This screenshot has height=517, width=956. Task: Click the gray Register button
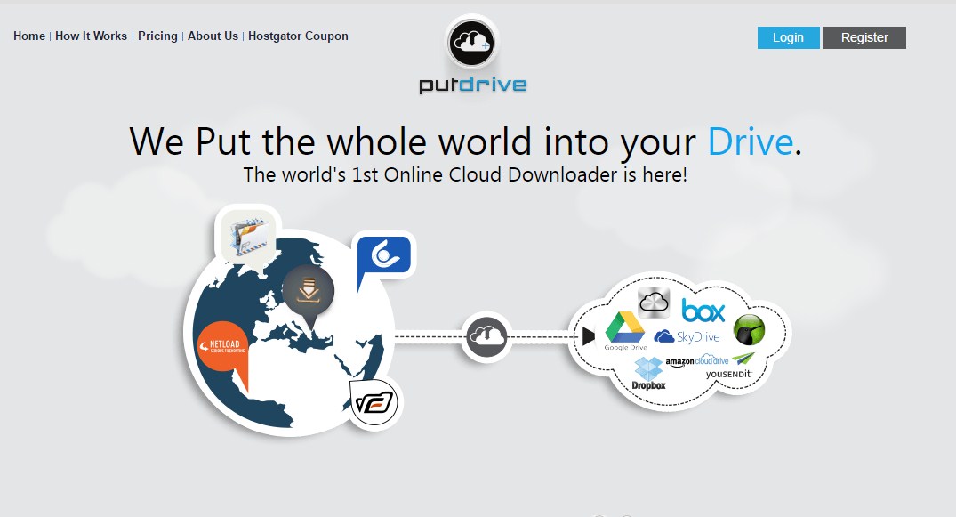[864, 38]
